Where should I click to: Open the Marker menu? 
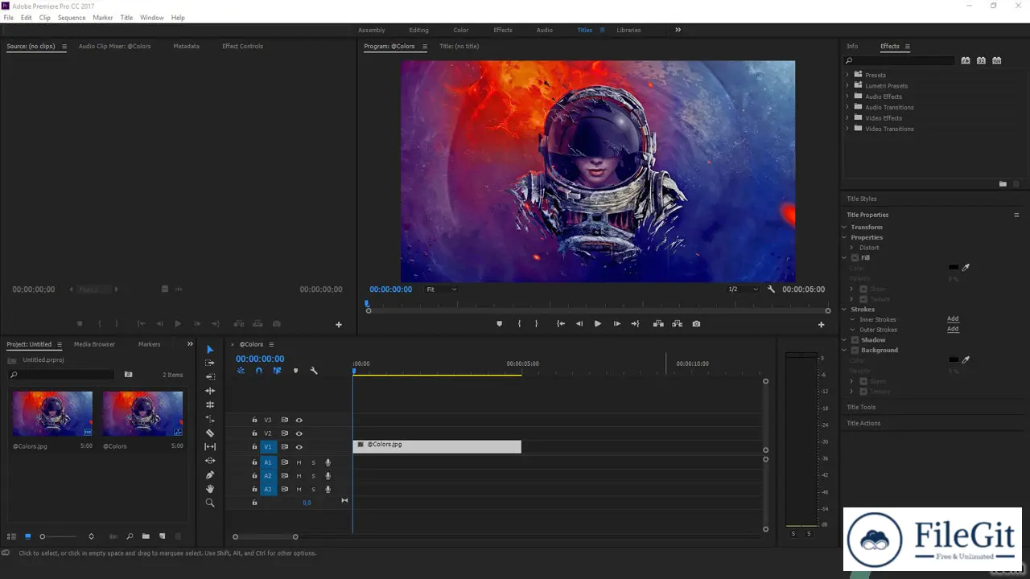tap(103, 18)
